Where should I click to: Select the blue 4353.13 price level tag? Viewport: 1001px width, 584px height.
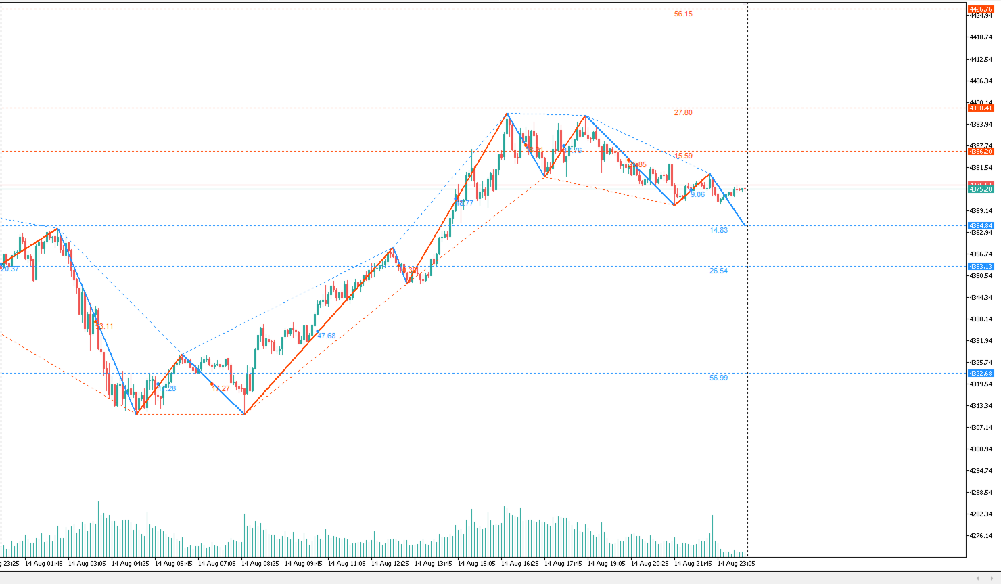point(981,267)
